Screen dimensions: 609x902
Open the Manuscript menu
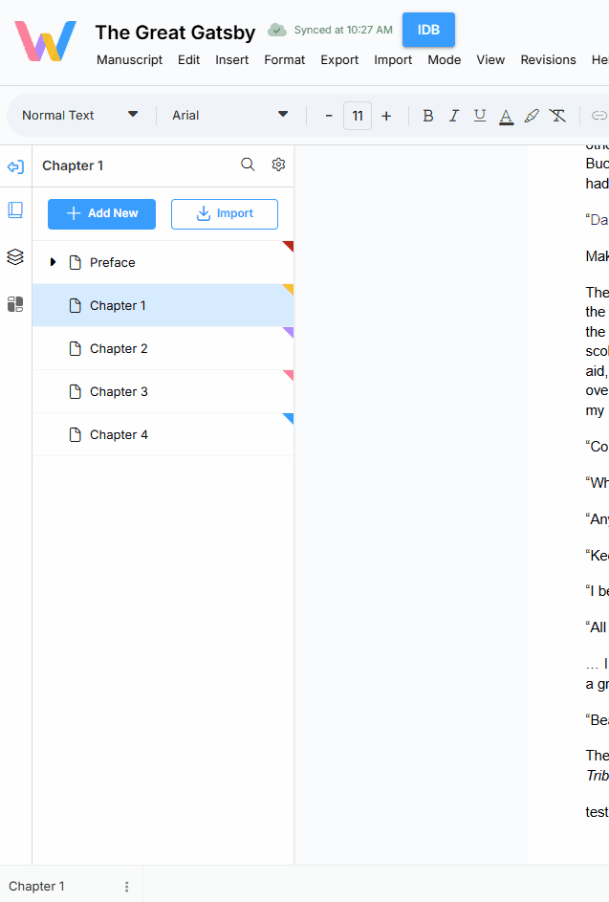coord(129,59)
